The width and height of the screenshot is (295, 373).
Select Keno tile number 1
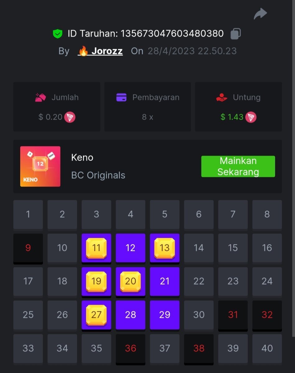pos(28,214)
